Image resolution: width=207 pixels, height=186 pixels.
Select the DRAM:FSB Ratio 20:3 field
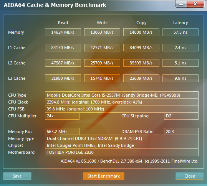[181, 132]
